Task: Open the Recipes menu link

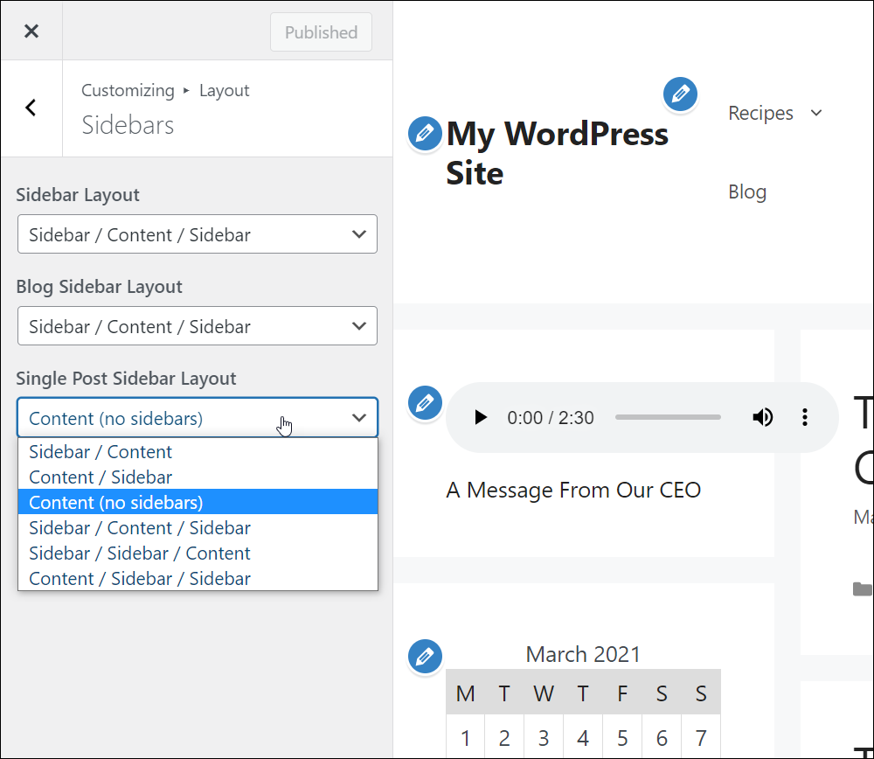Action: 760,113
